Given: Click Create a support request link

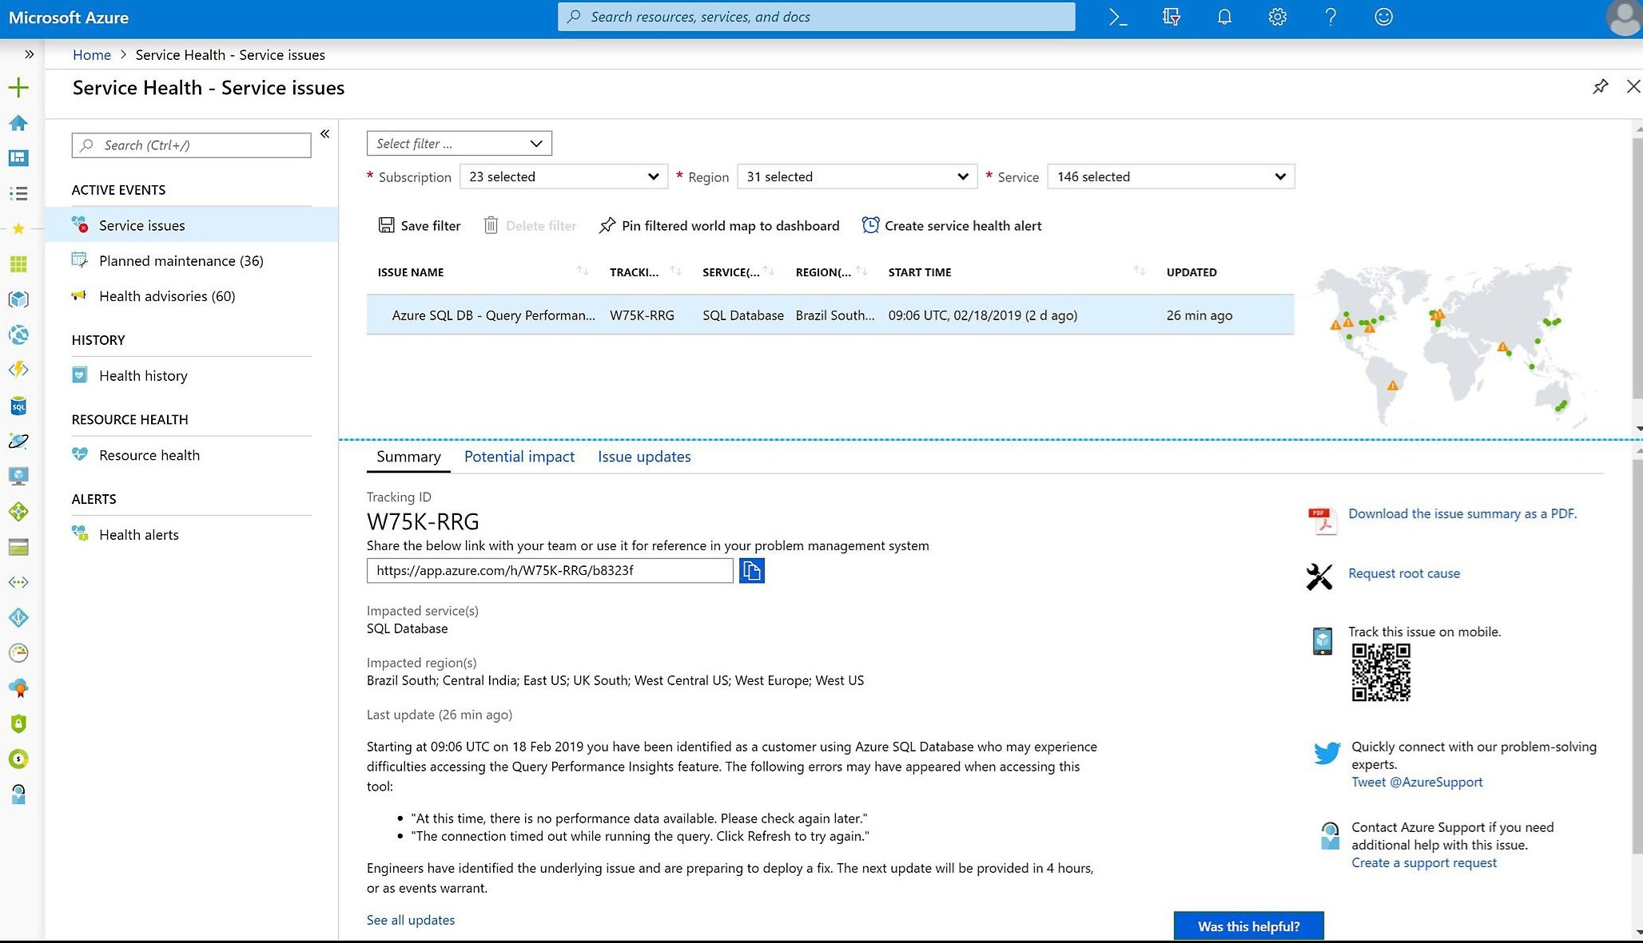Looking at the screenshot, I should pyautogui.click(x=1424, y=863).
